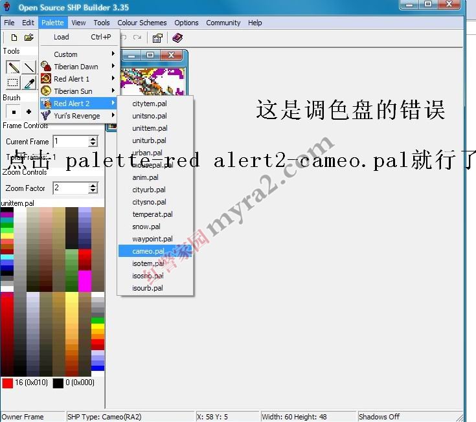
Task: Select temperat.pal palette
Action: (155, 214)
